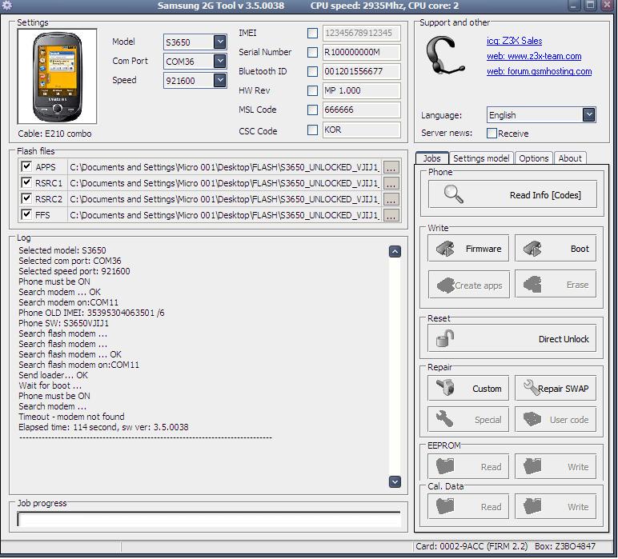Switch to the Settings model tab
Screen dimensions: 618x559
click(x=481, y=158)
